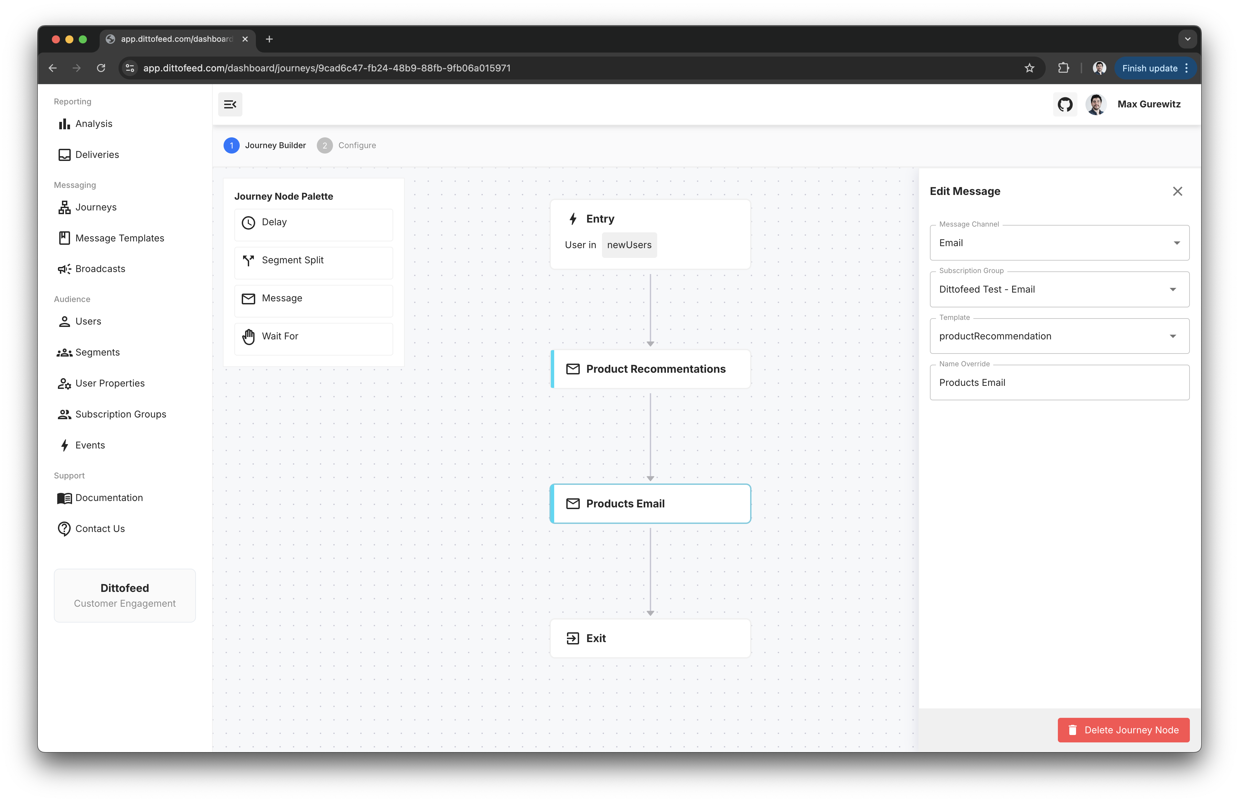1239x802 pixels.
Task: Click Delete Journey Node button
Action: pos(1123,730)
